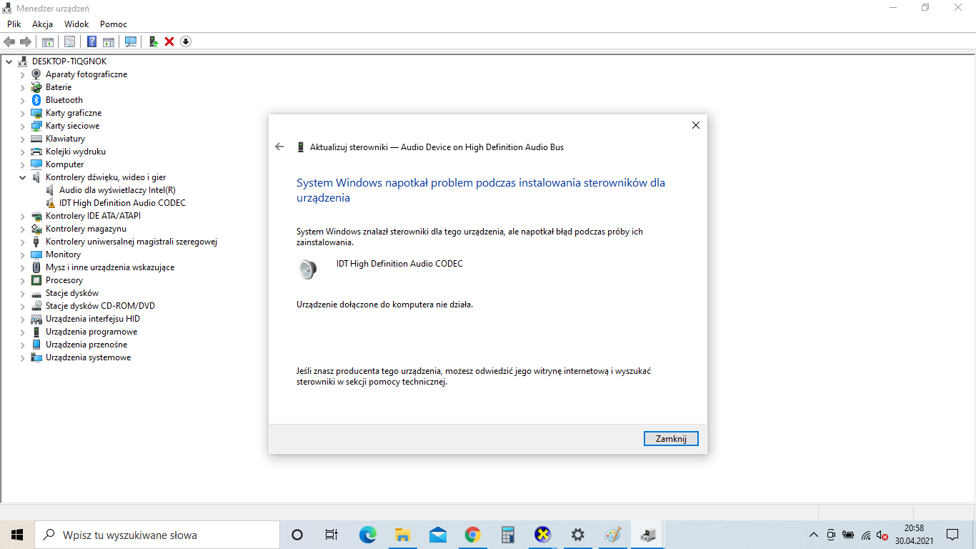Click the Show/Hide console tree icon
Viewport: 976px width, 549px height.
click(47, 41)
